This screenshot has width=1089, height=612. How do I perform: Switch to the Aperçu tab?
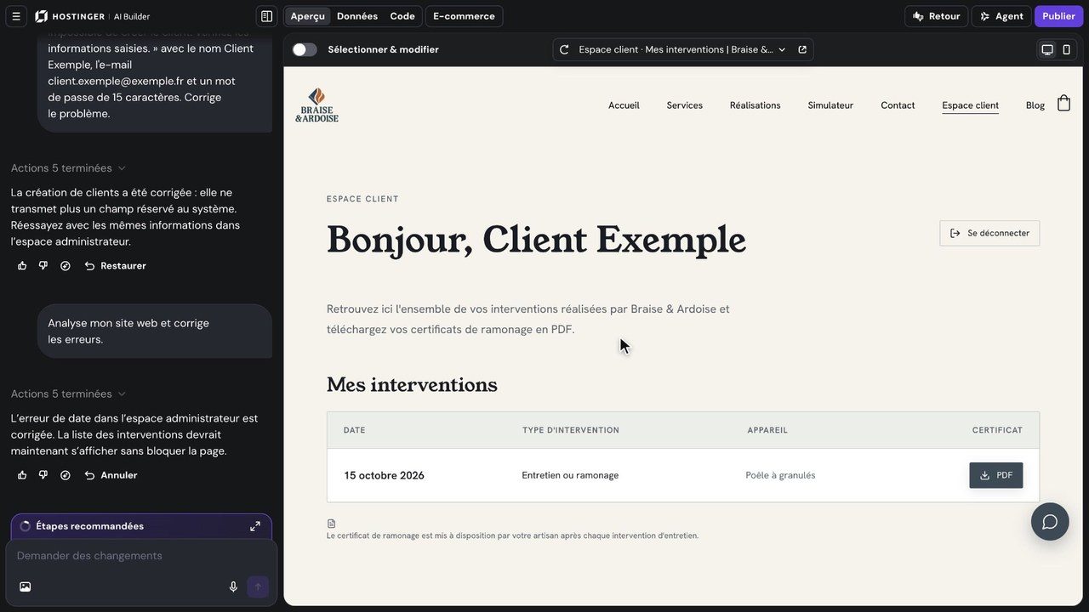click(x=307, y=16)
